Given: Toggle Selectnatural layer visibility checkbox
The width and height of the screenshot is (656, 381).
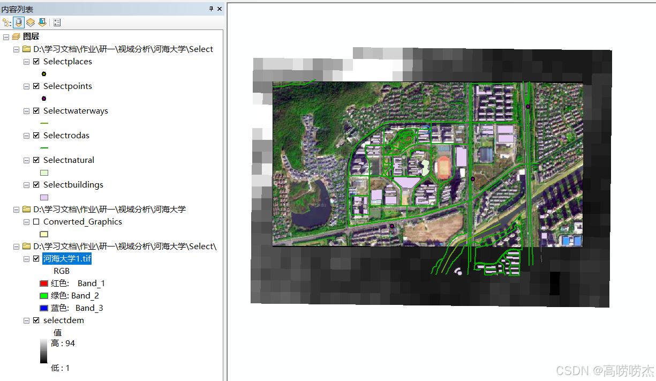Looking at the screenshot, I should (x=36, y=160).
